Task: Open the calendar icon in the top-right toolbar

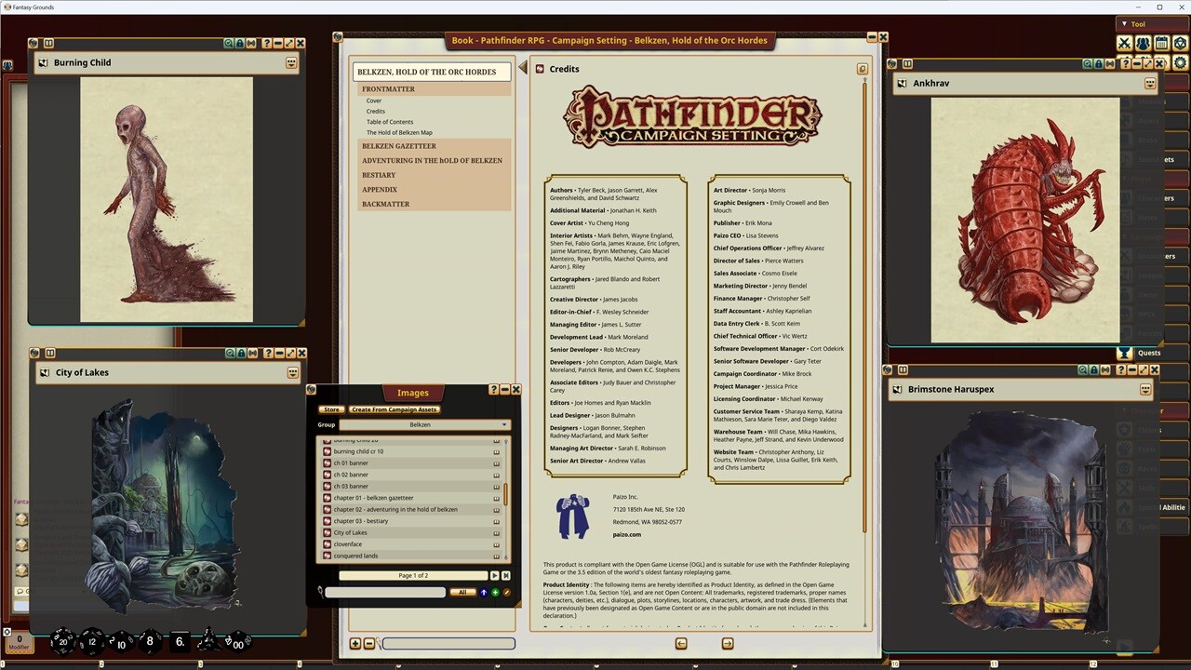Action: (1161, 43)
